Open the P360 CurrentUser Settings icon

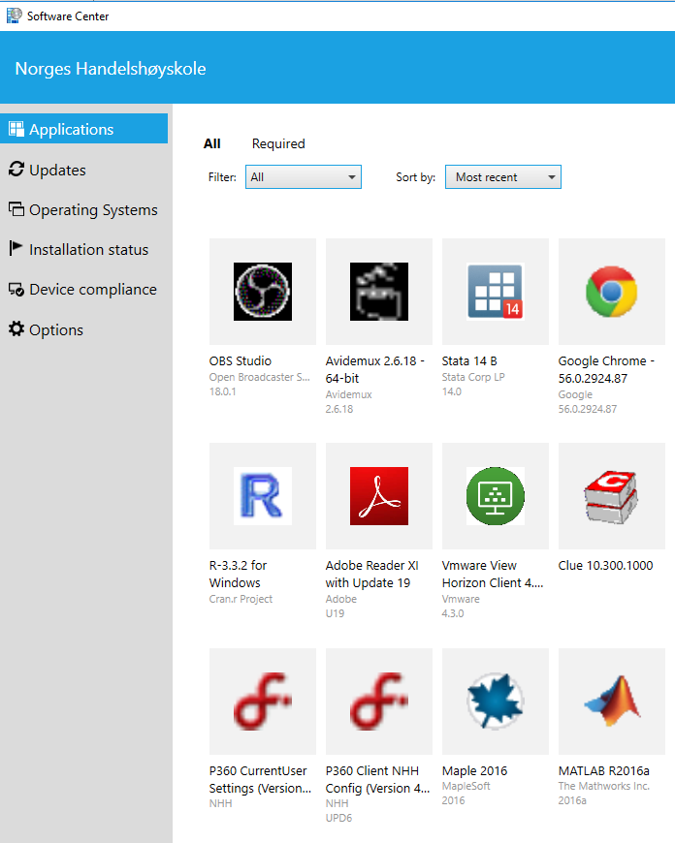point(263,702)
